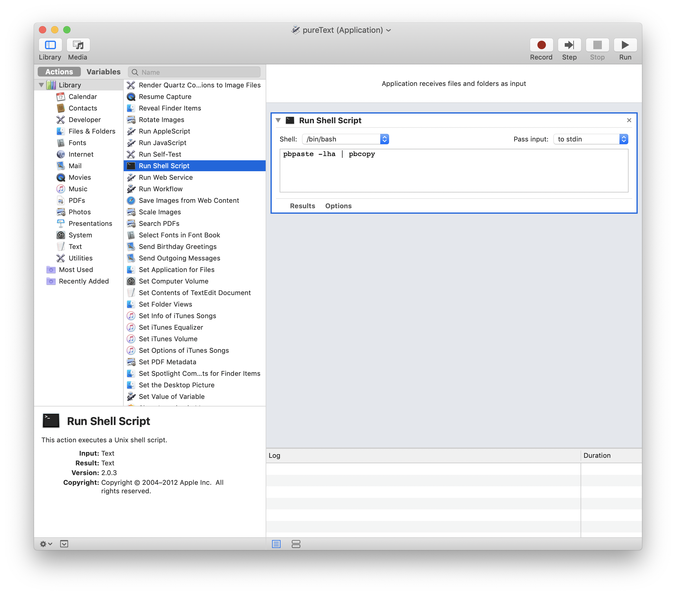Step through the workflow

pyautogui.click(x=570, y=45)
